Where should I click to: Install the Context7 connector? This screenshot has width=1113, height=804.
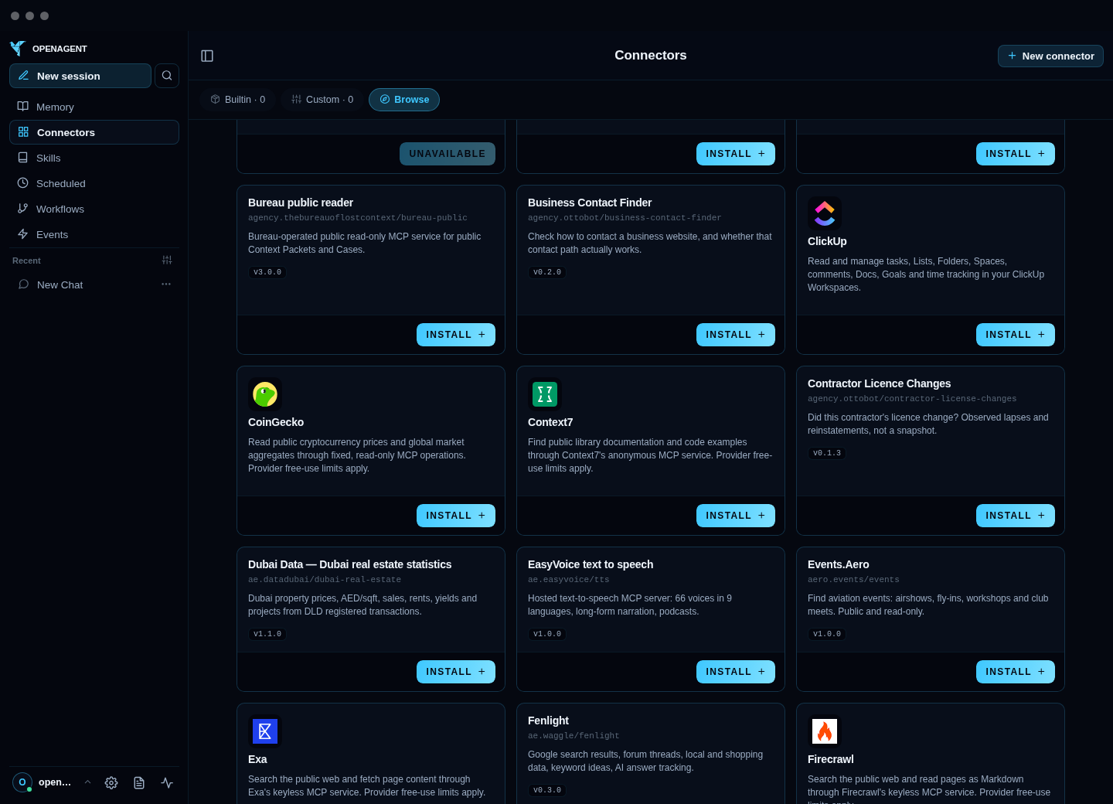pyautogui.click(x=736, y=516)
